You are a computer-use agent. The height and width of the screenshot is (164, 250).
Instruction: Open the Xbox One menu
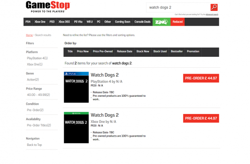40,22
